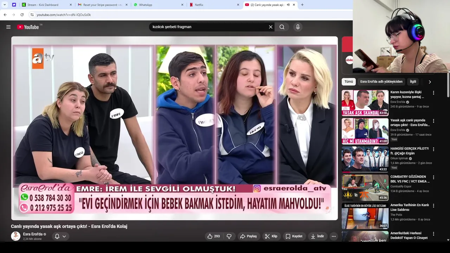Open 'Yasak aşk canlı yayında' recommended thumbnail
The image size is (450, 253).
(365, 131)
